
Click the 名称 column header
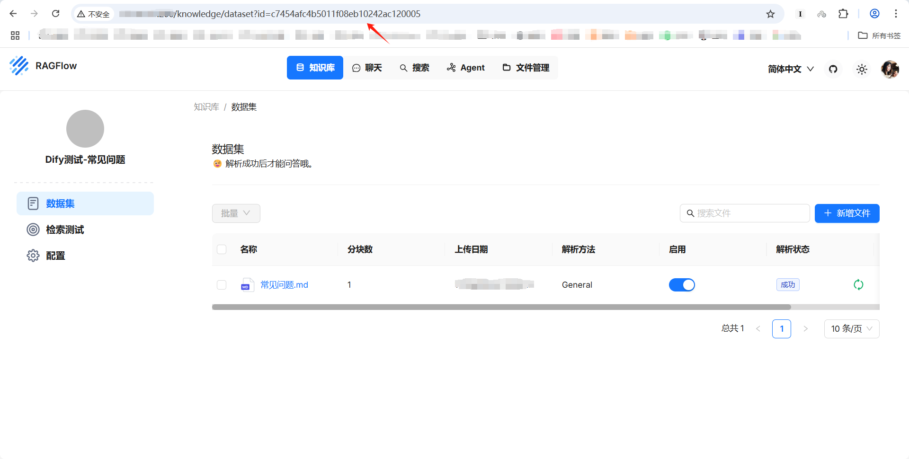tap(249, 249)
